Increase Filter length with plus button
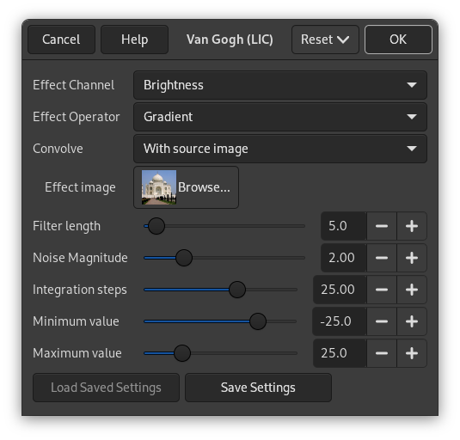Image resolution: width=460 pixels, height=440 pixels. tap(412, 226)
